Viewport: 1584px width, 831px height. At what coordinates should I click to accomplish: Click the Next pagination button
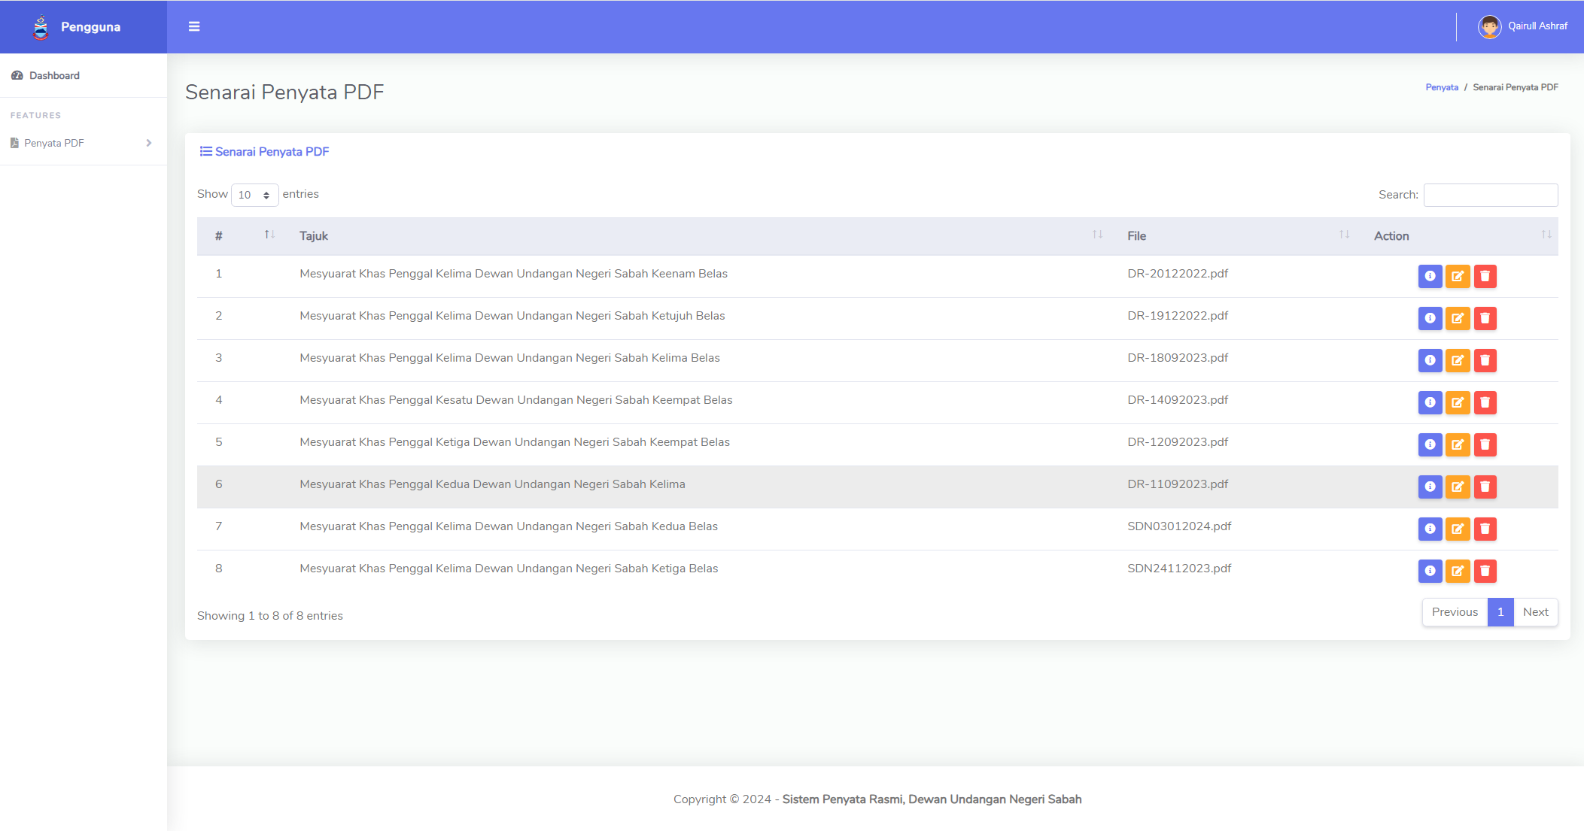pyautogui.click(x=1535, y=612)
